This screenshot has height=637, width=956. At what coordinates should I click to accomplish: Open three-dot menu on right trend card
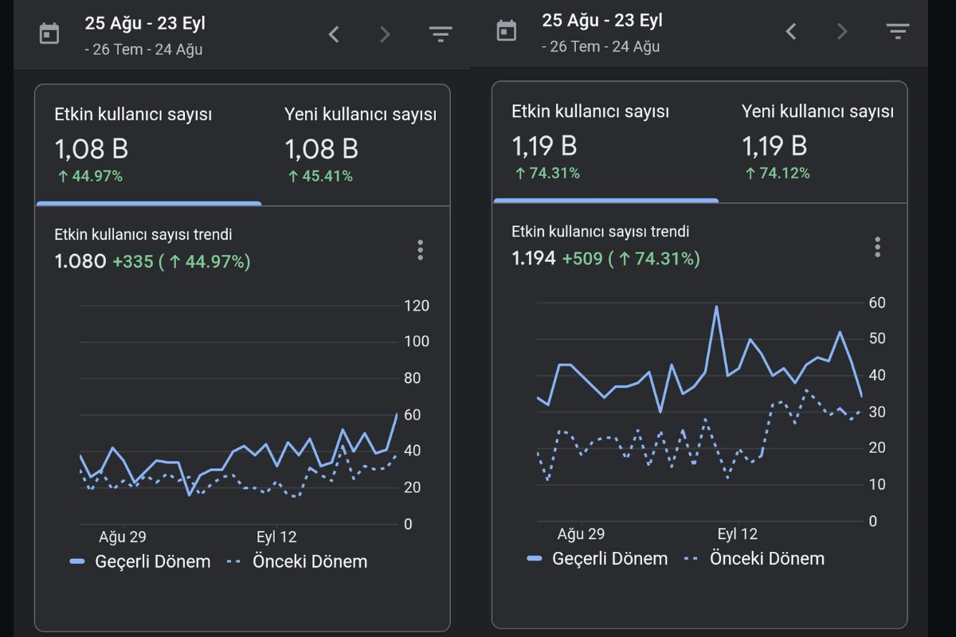pos(877,247)
